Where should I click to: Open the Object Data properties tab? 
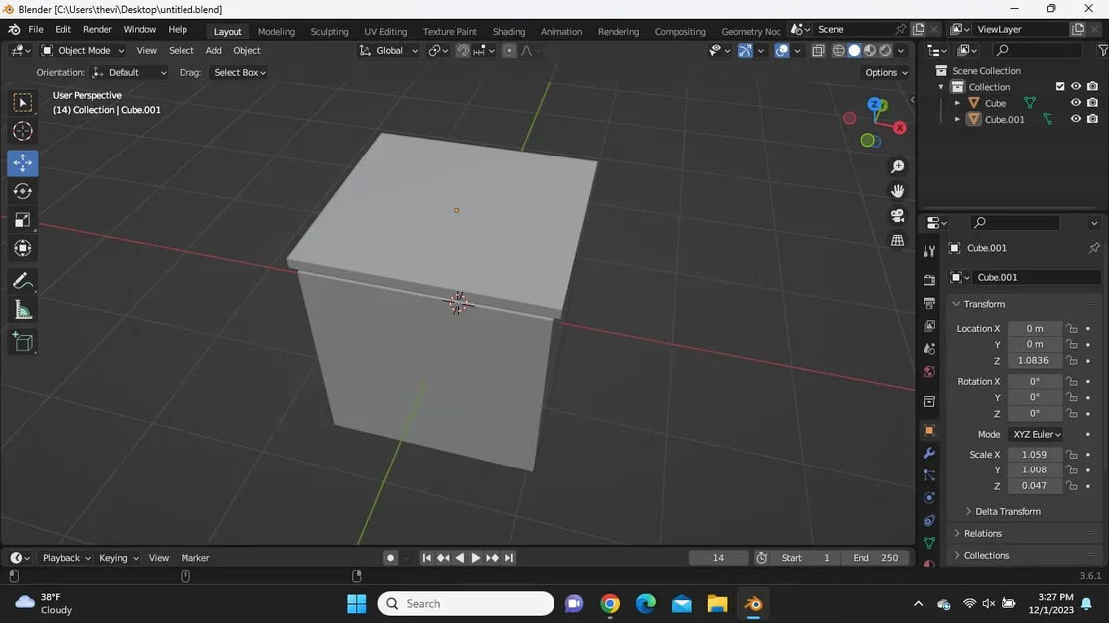point(929,544)
